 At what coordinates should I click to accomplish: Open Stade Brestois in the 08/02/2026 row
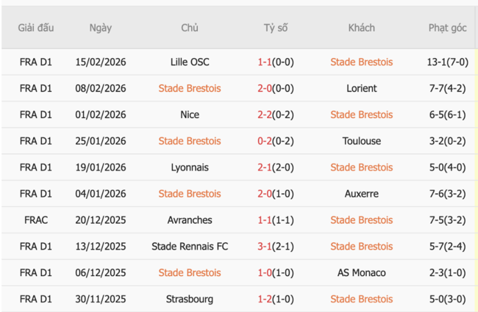[189, 89]
